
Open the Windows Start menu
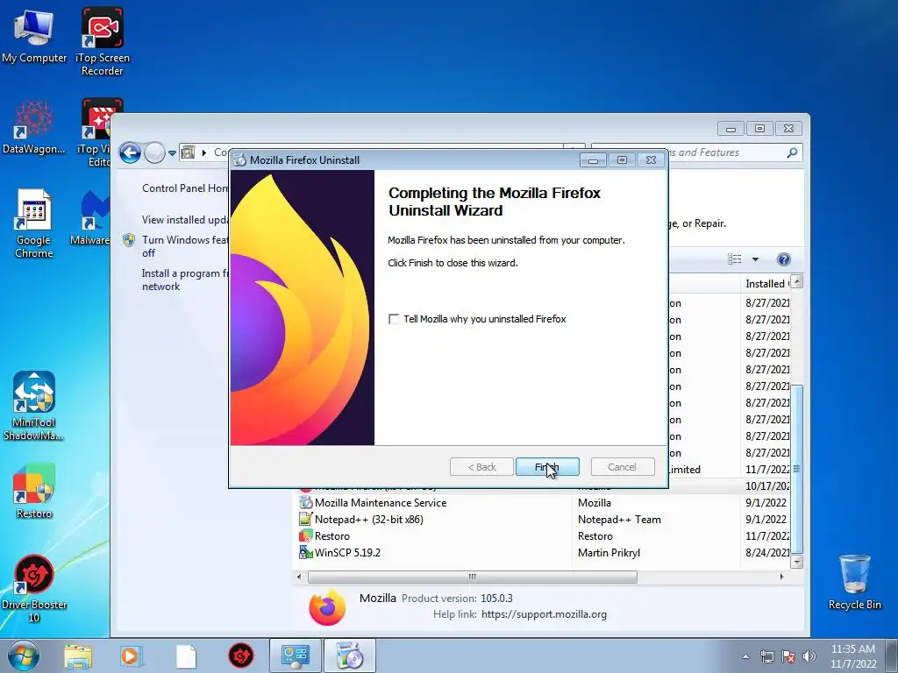[x=24, y=655]
